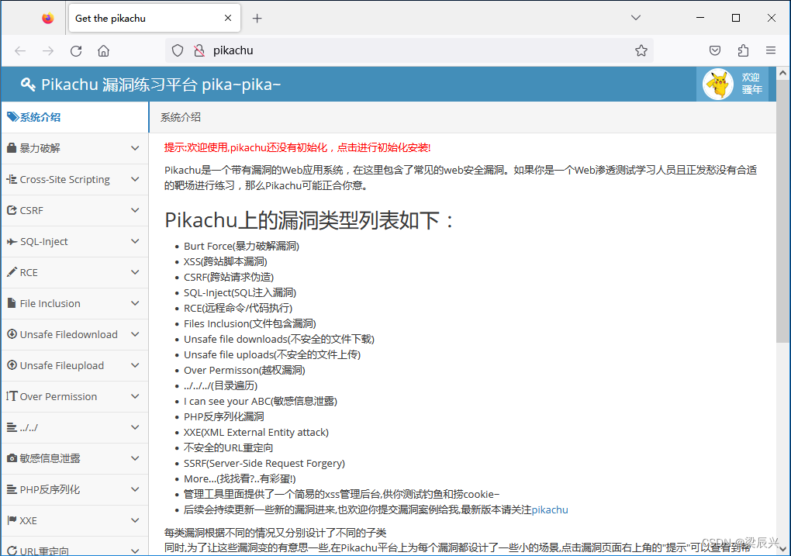Image resolution: width=791 pixels, height=556 pixels.
Task: Click the Firefox logo icon
Action: pos(48,18)
